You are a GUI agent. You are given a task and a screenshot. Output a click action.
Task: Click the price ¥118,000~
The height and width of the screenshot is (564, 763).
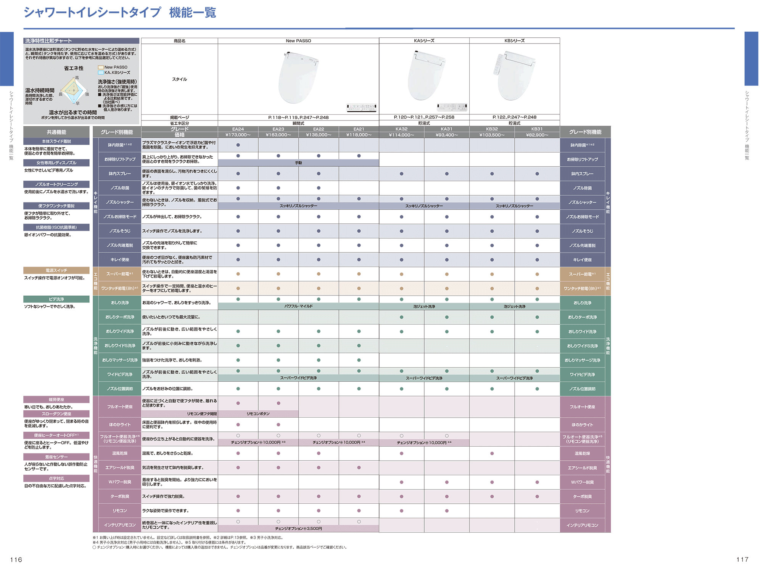[359, 135]
